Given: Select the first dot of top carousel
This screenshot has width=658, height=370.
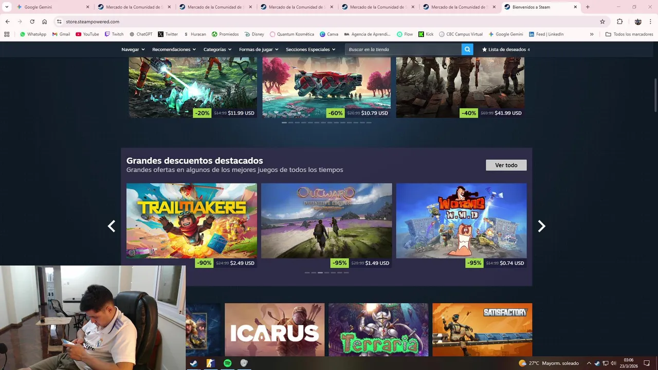Looking at the screenshot, I should [284, 123].
